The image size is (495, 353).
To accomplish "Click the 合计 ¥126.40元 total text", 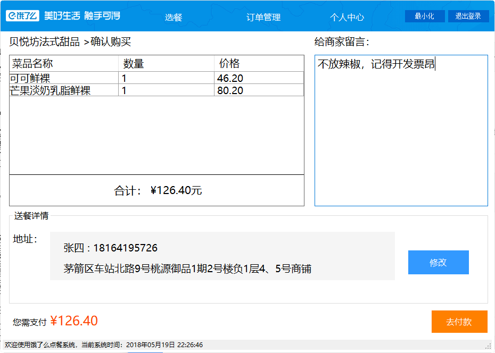I will point(158,190).
